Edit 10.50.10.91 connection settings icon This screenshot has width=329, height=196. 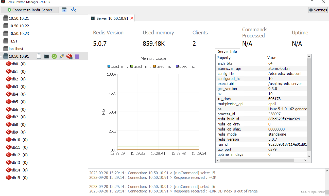(x=69, y=56)
